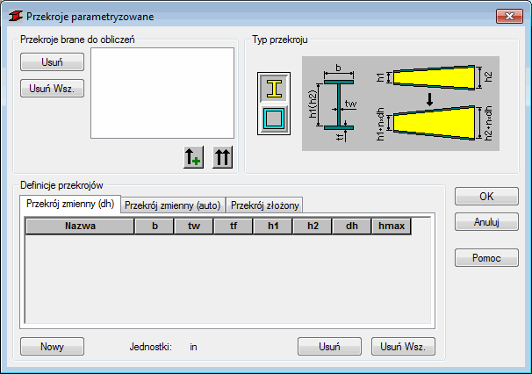Click the Nazwa column header

[x=80, y=226]
